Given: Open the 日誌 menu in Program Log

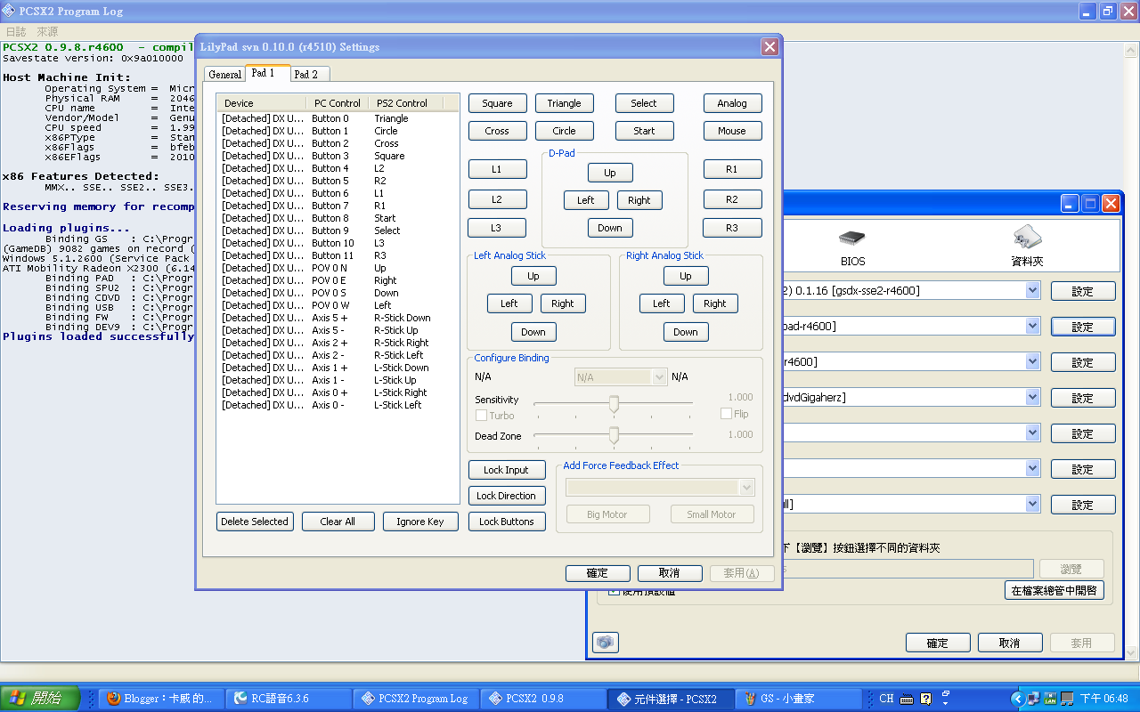Looking at the screenshot, I should (16, 32).
